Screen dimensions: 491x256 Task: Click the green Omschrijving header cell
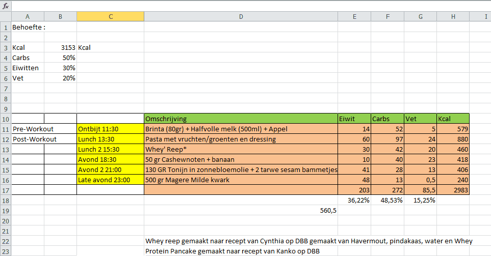[241, 119]
